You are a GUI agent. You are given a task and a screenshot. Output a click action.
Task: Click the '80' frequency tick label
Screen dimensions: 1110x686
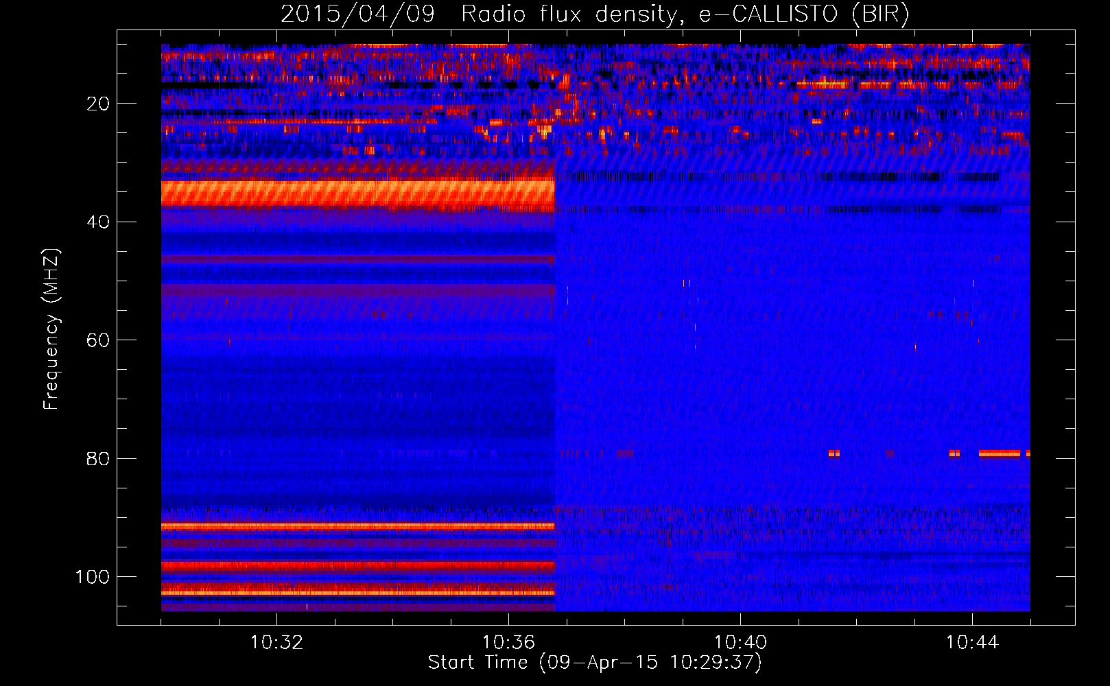tap(98, 458)
